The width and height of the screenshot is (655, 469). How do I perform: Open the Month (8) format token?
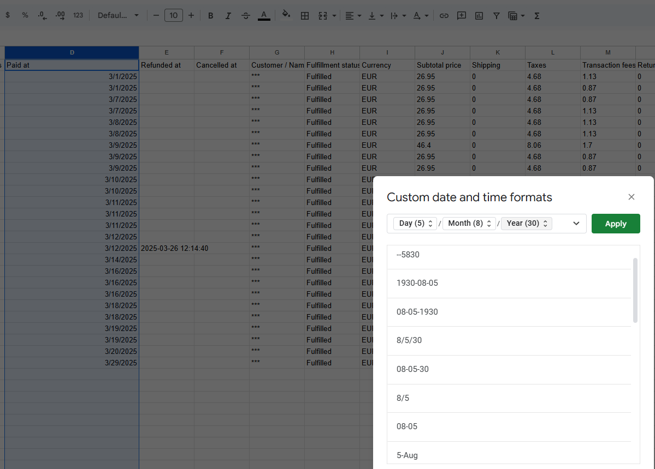tap(469, 224)
